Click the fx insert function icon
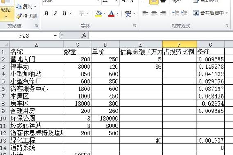The image size is (233, 155). [x=84, y=36]
